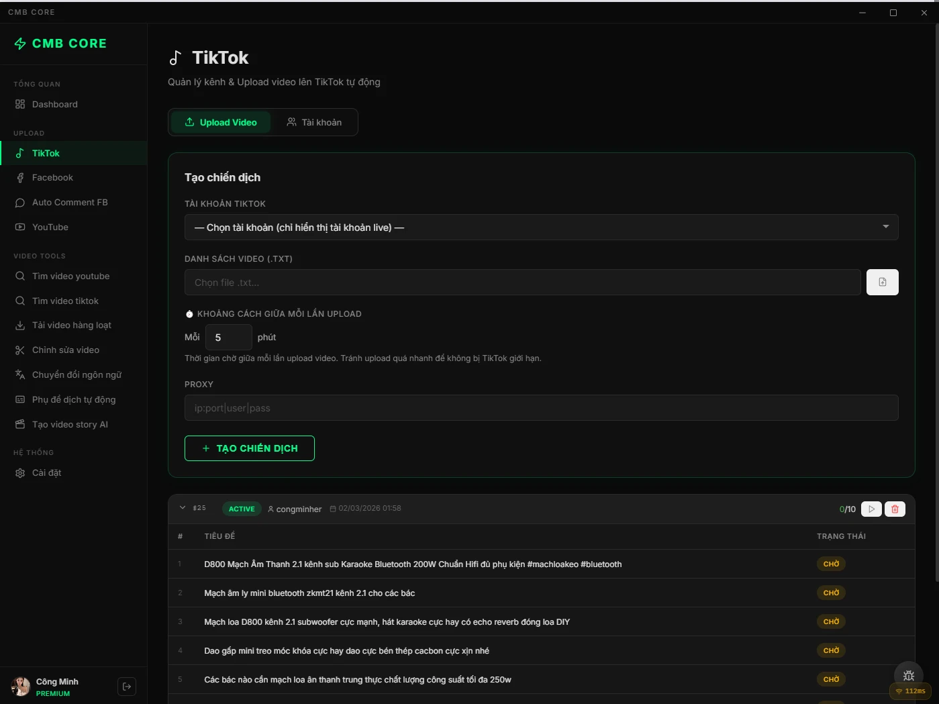Click the proxy input field
This screenshot has width=939, height=704.
(x=541, y=408)
